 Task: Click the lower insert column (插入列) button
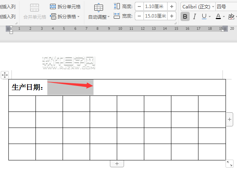tap(8, 16)
